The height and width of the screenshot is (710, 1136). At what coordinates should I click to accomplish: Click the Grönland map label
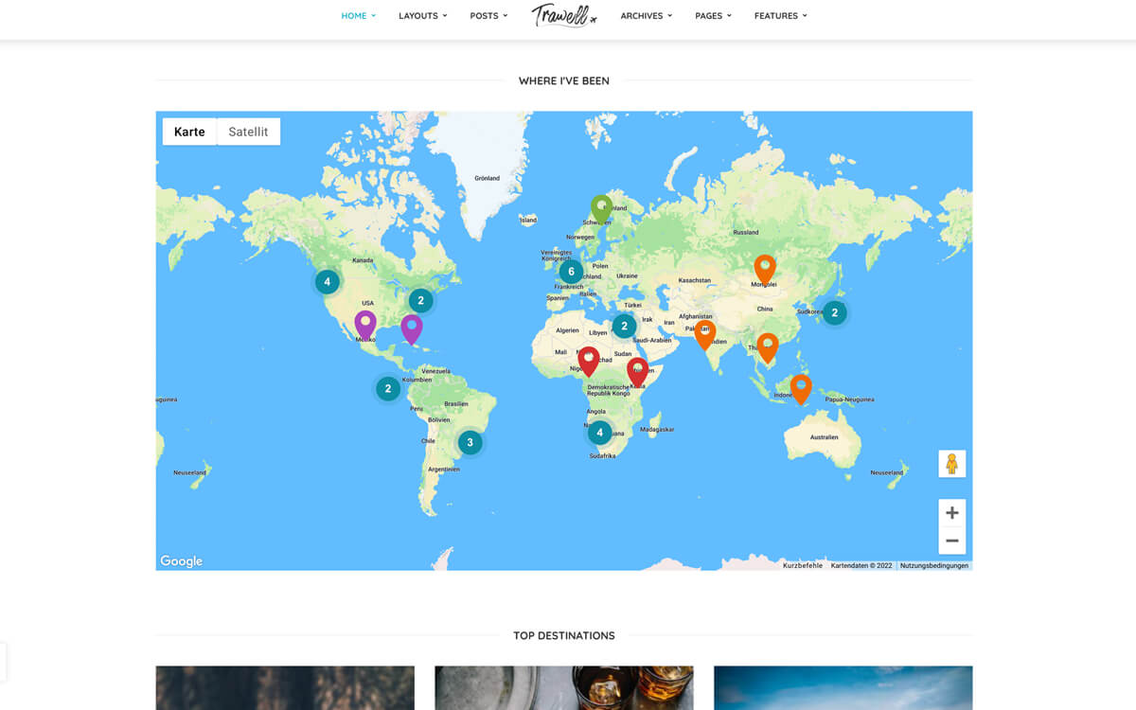click(x=487, y=178)
